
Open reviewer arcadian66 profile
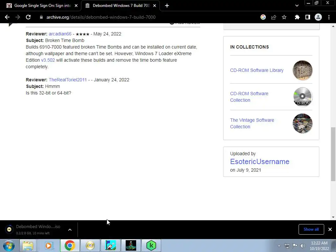(x=60, y=34)
